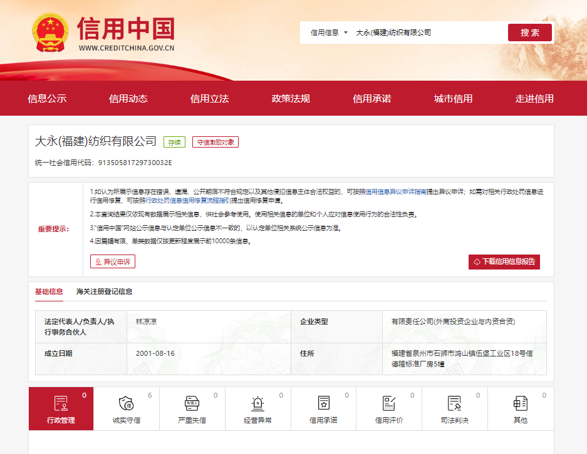This screenshot has height=454, width=587.
Task: Click the 搜索 search button
Action: [529, 33]
